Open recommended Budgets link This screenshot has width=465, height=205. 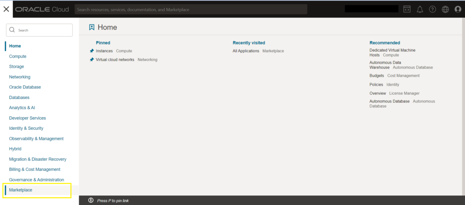pyautogui.click(x=376, y=76)
